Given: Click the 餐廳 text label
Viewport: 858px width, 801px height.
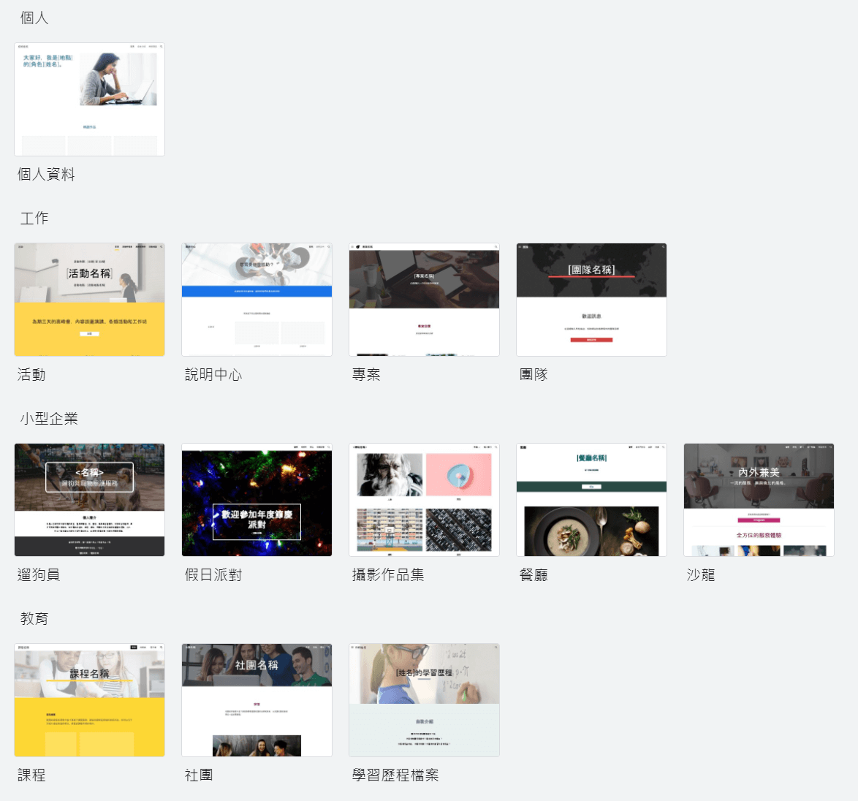Looking at the screenshot, I should click(534, 575).
